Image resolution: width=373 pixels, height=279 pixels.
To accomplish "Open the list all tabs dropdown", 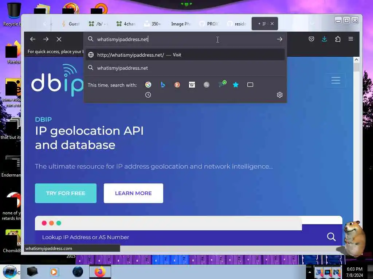I will point(312,24).
